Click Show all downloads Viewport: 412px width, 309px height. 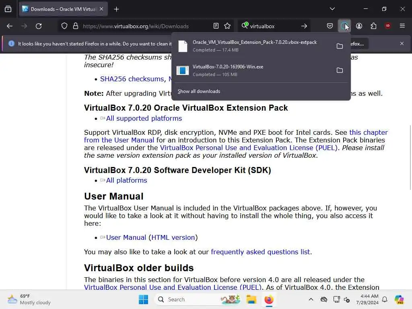199,91
